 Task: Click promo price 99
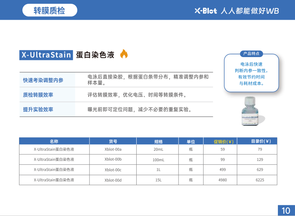pyautogui.click(x=223, y=159)
